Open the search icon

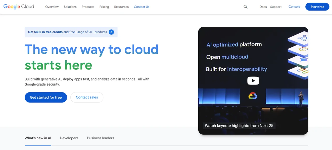(245, 7)
